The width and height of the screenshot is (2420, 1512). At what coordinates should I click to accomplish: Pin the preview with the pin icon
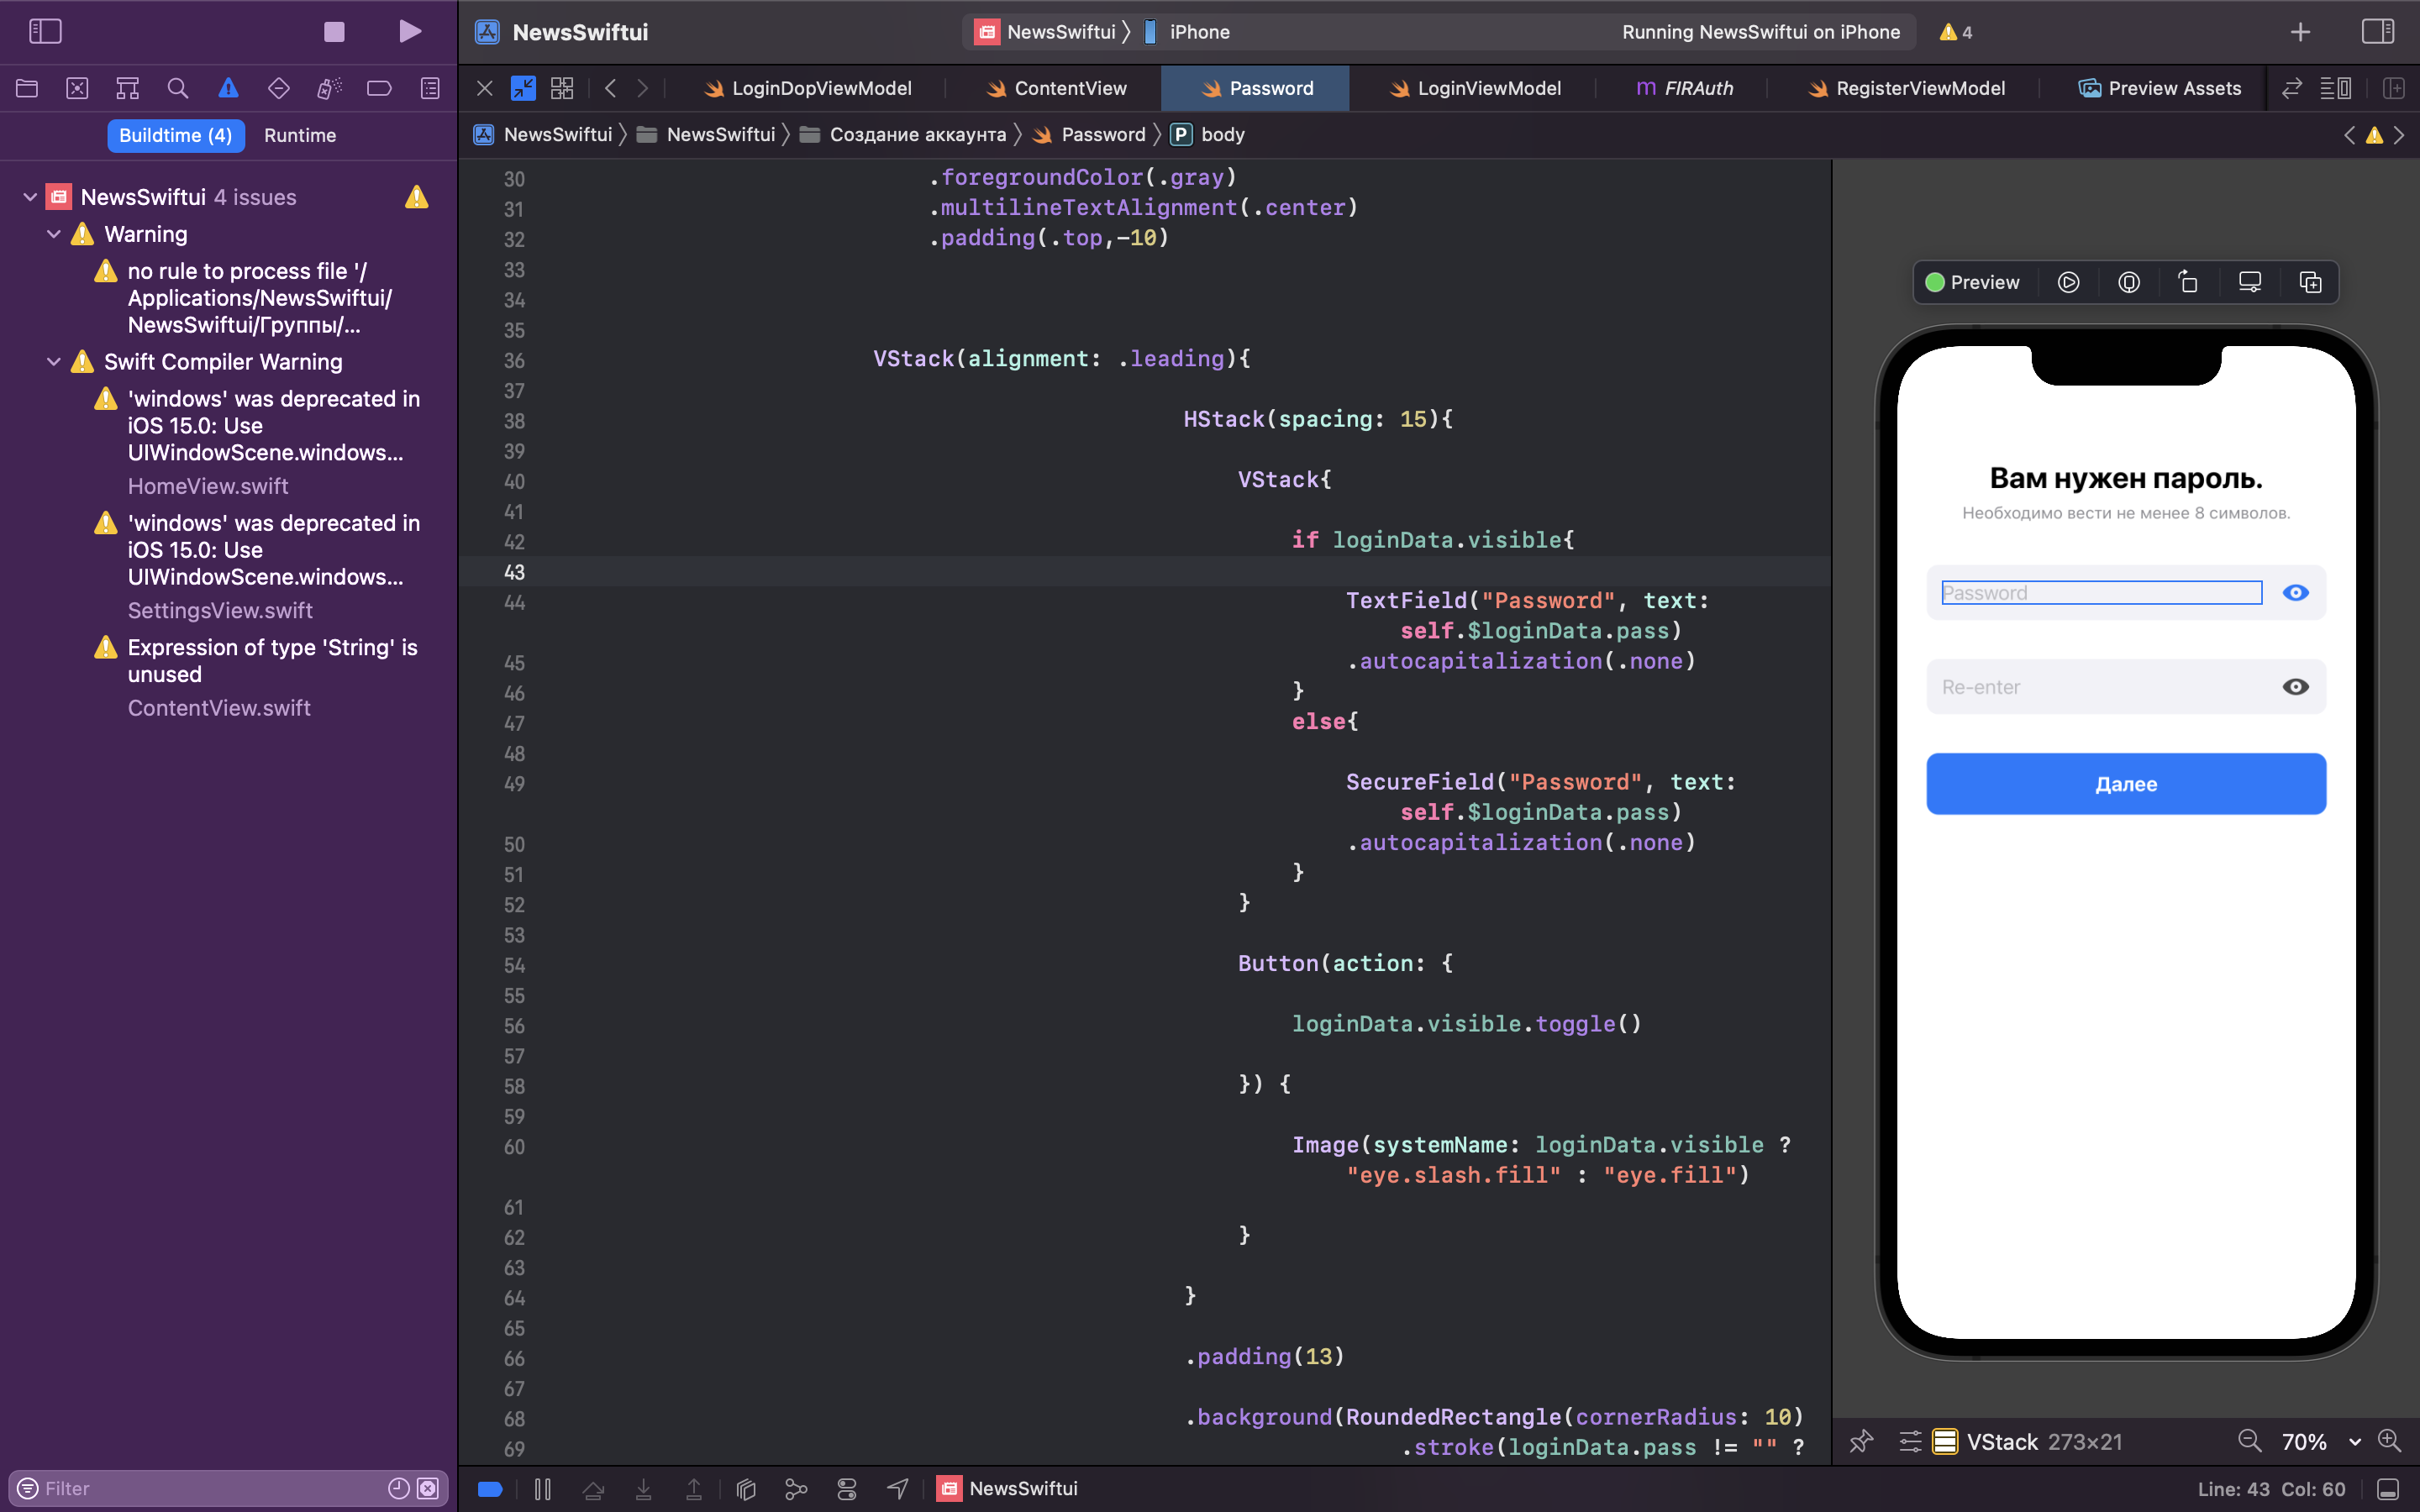[1861, 1441]
